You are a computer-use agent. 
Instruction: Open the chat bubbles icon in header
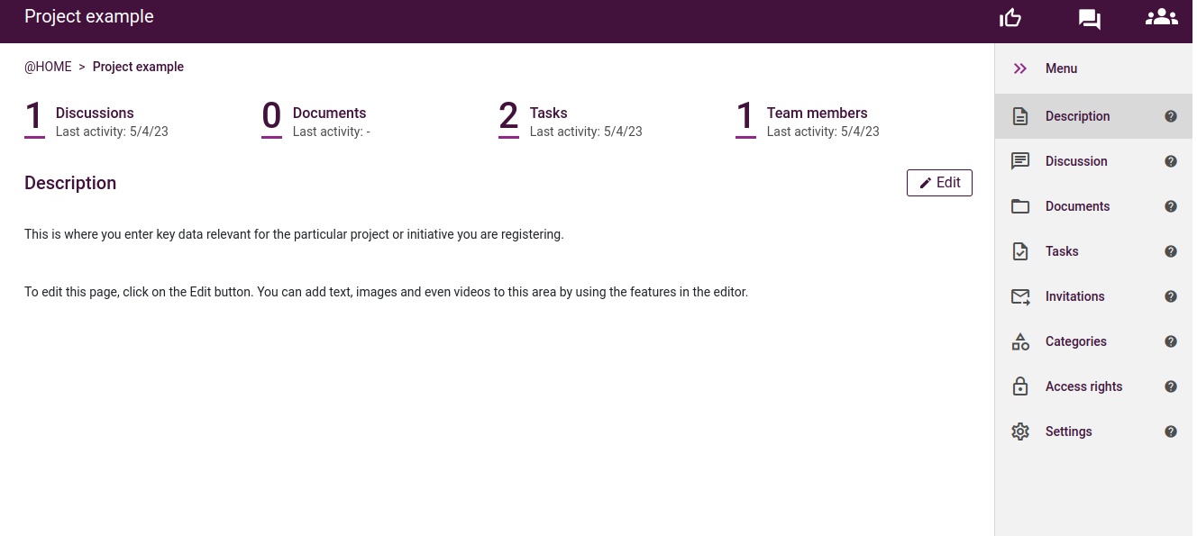(1090, 19)
